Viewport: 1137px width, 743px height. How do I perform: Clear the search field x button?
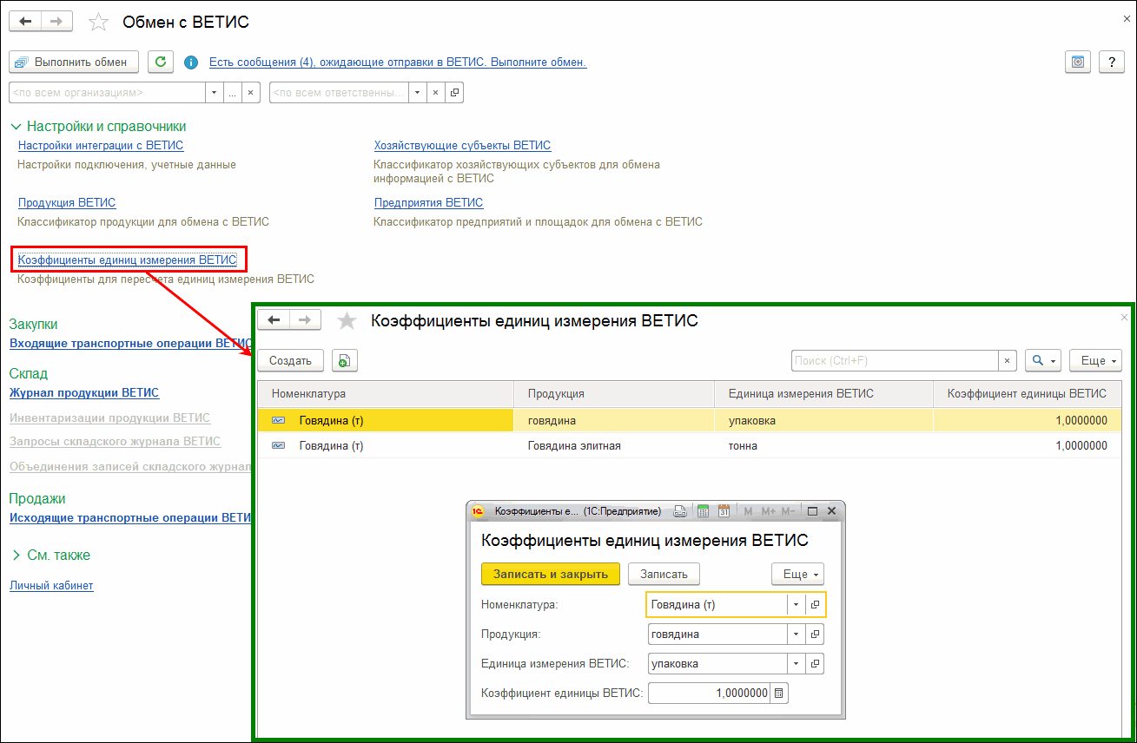[1007, 360]
